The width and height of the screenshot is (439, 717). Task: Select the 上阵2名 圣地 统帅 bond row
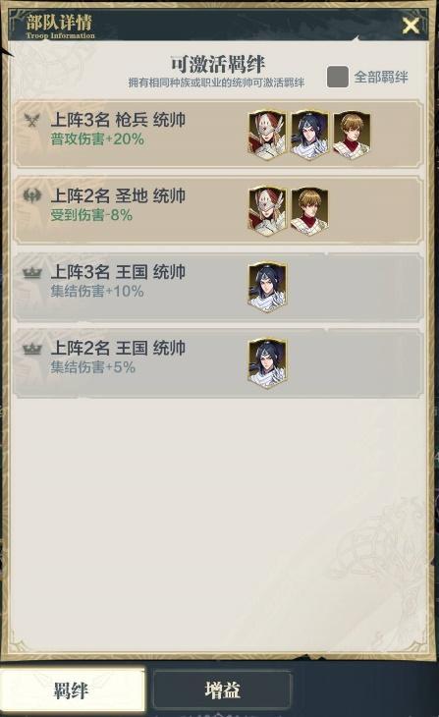[218, 211]
